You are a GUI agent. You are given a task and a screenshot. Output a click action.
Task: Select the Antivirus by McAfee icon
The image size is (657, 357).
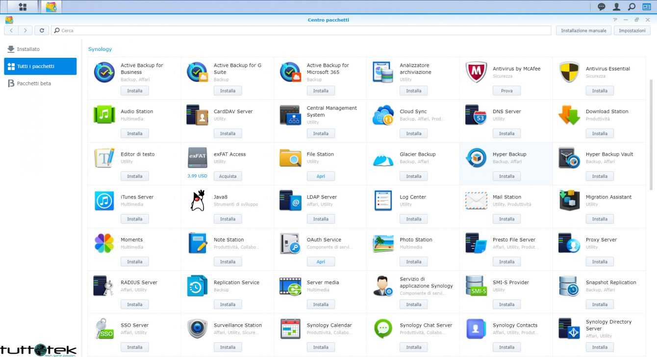point(476,72)
